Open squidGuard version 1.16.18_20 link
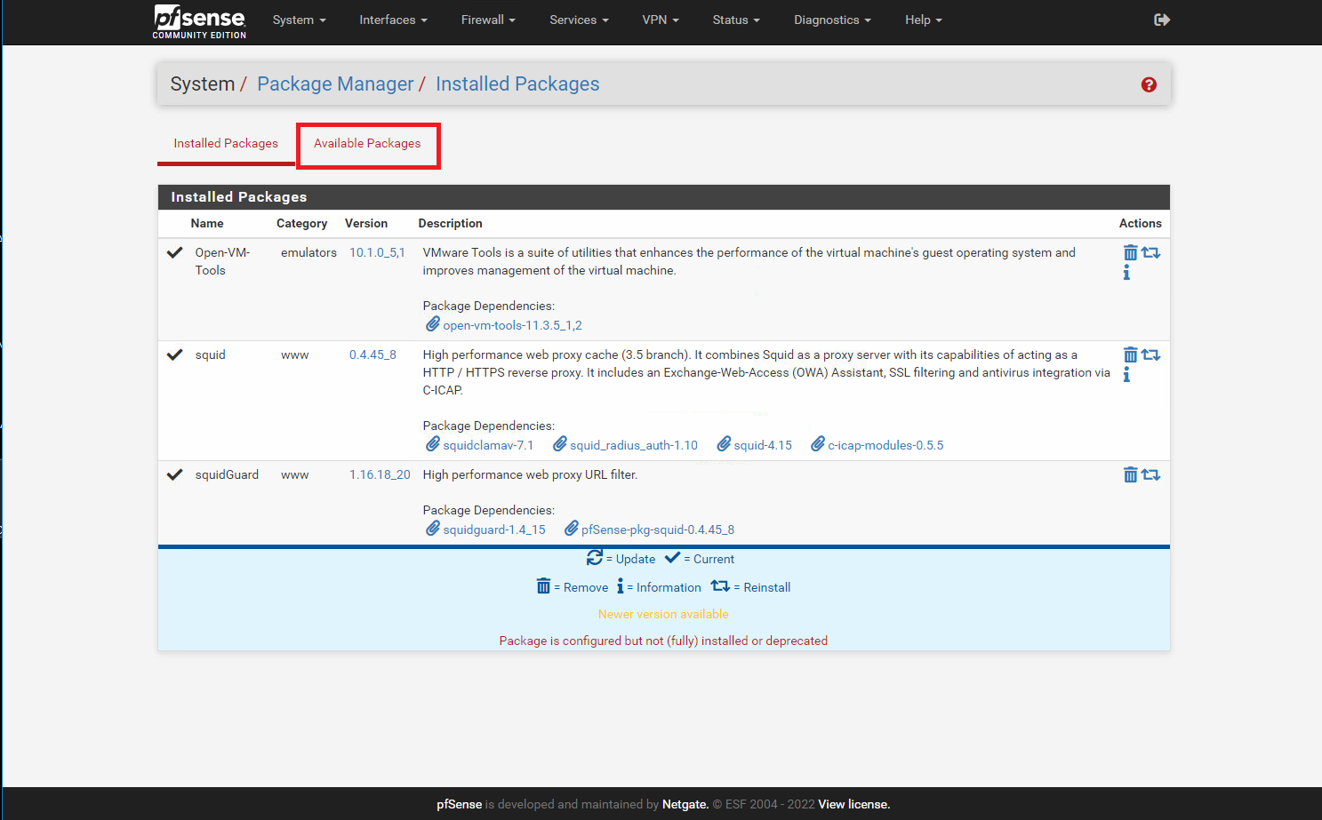Image resolution: width=1322 pixels, height=820 pixels. pyautogui.click(x=380, y=475)
